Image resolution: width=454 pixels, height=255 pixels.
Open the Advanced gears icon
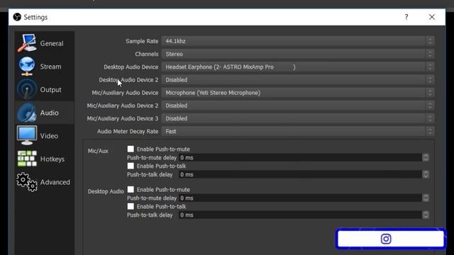pyautogui.click(x=27, y=182)
